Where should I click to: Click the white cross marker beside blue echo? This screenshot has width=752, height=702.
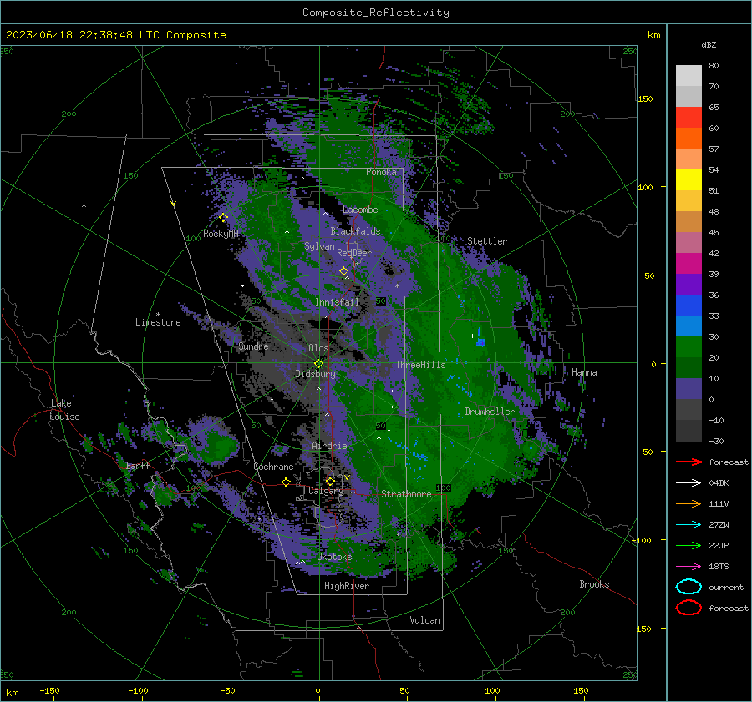pyautogui.click(x=472, y=336)
